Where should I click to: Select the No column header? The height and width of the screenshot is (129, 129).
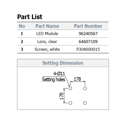click(22, 26)
